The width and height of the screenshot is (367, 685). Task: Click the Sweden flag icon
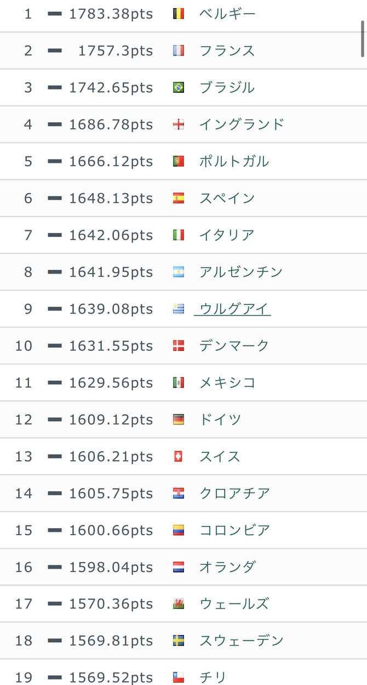point(179,641)
